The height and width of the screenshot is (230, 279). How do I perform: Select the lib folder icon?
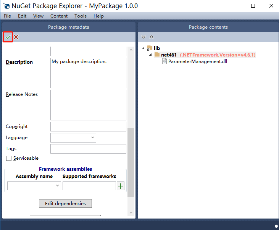pyautogui.click(x=150, y=48)
